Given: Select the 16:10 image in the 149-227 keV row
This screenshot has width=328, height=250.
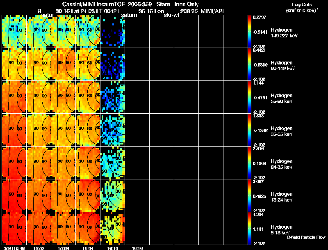Looking at the screenshot, I should 112,31.
